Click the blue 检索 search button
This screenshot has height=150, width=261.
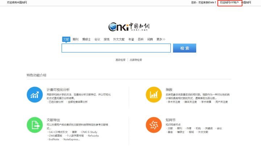coord(185,48)
